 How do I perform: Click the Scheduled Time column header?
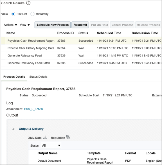(109, 33)
